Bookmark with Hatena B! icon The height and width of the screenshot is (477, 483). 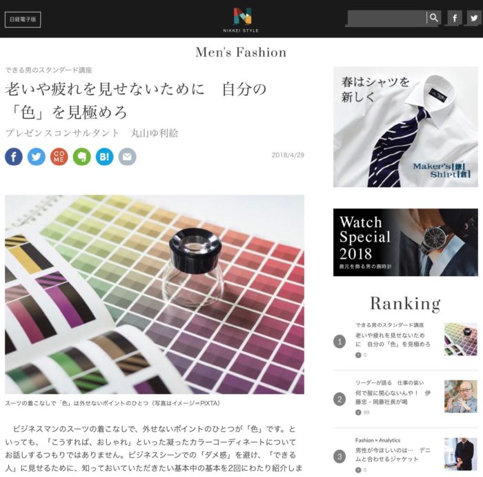point(104,157)
